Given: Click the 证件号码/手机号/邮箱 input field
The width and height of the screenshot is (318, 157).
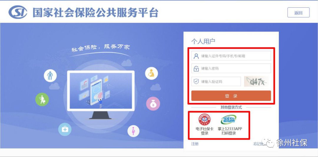Looking at the screenshot, I should [x=231, y=56].
